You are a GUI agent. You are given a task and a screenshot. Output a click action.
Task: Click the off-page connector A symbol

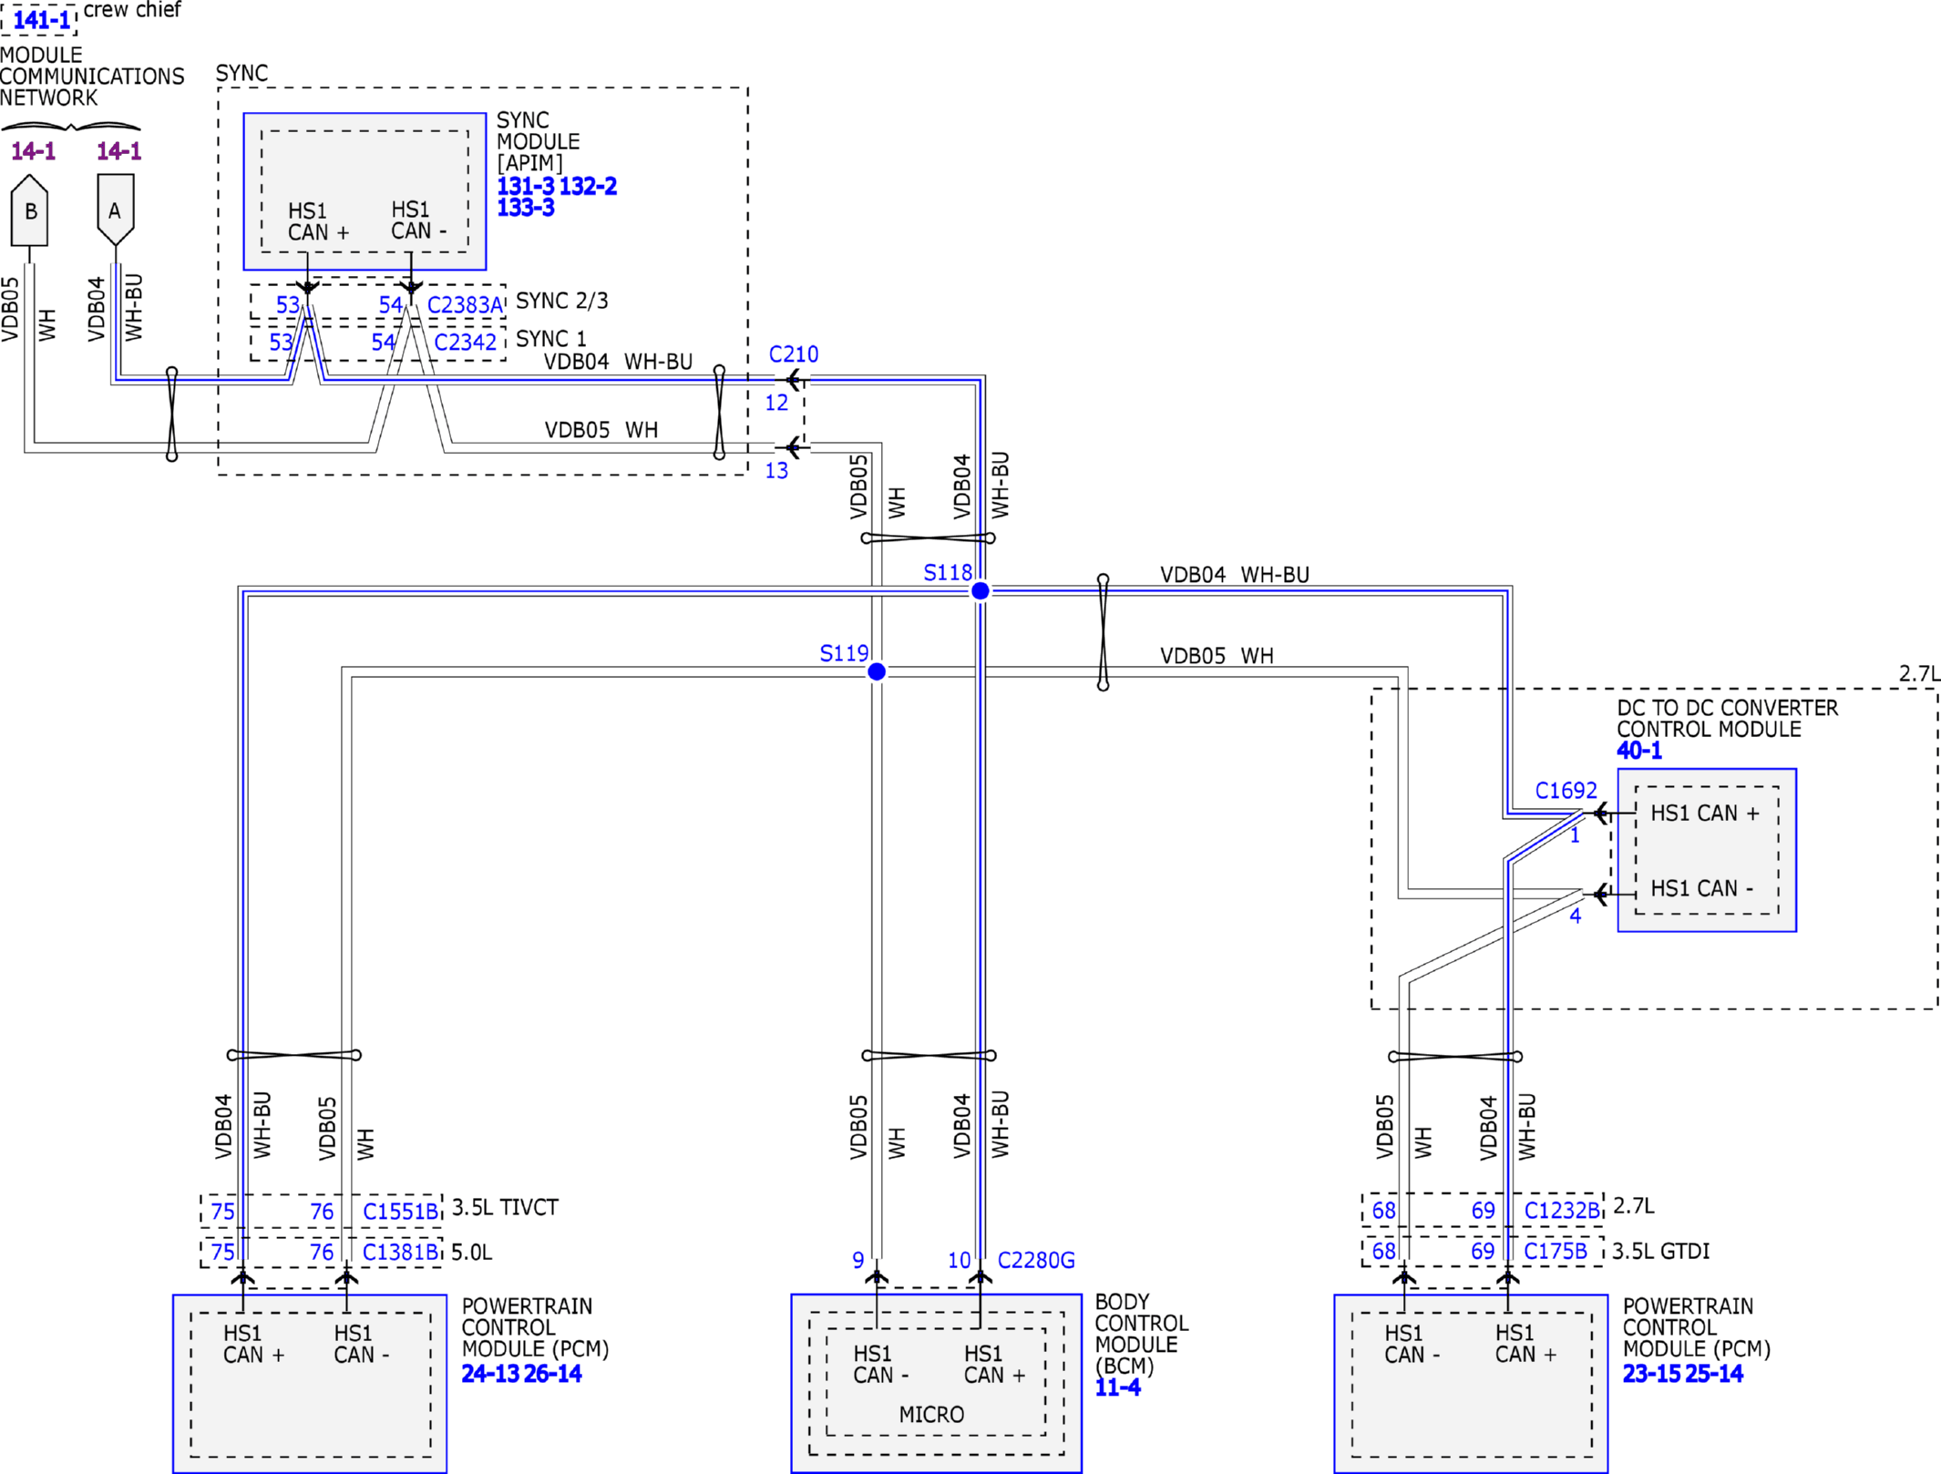point(115,210)
